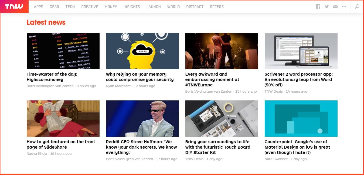Click author name Nadya Khoja
The height and width of the screenshot is (175, 364).
(37, 154)
